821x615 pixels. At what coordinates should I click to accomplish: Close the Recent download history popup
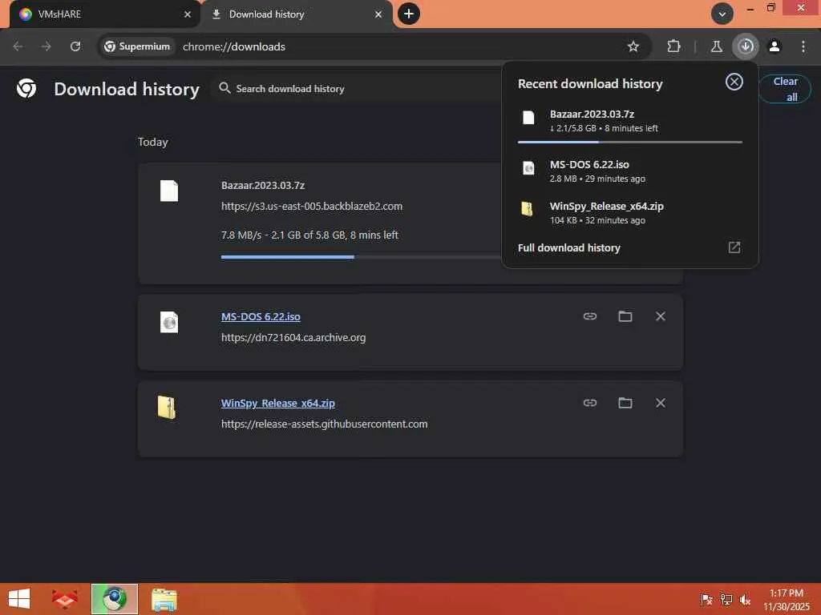point(734,82)
